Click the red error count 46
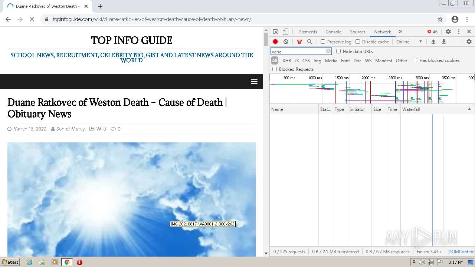 click(433, 32)
